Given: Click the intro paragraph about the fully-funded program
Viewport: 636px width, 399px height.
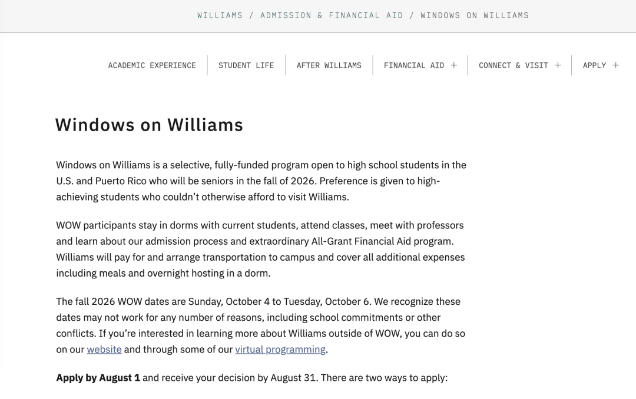Looking at the screenshot, I should pyautogui.click(x=260, y=181).
